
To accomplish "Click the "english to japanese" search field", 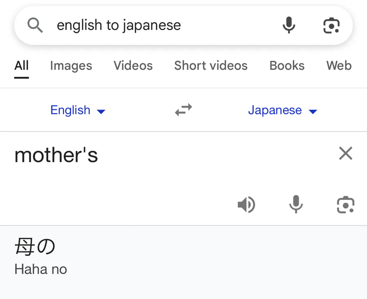I will pyautogui.click(x=161, y=25).
